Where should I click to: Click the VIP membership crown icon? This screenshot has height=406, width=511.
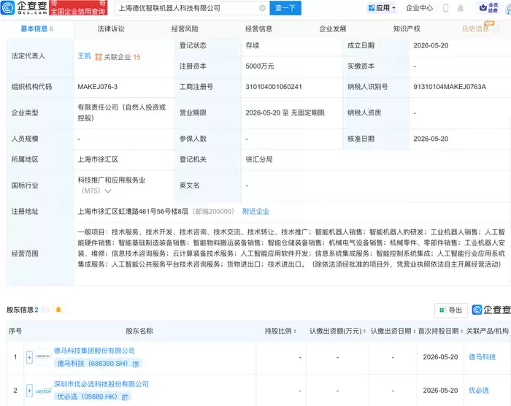pyautogui.click(x=483, y=8)
